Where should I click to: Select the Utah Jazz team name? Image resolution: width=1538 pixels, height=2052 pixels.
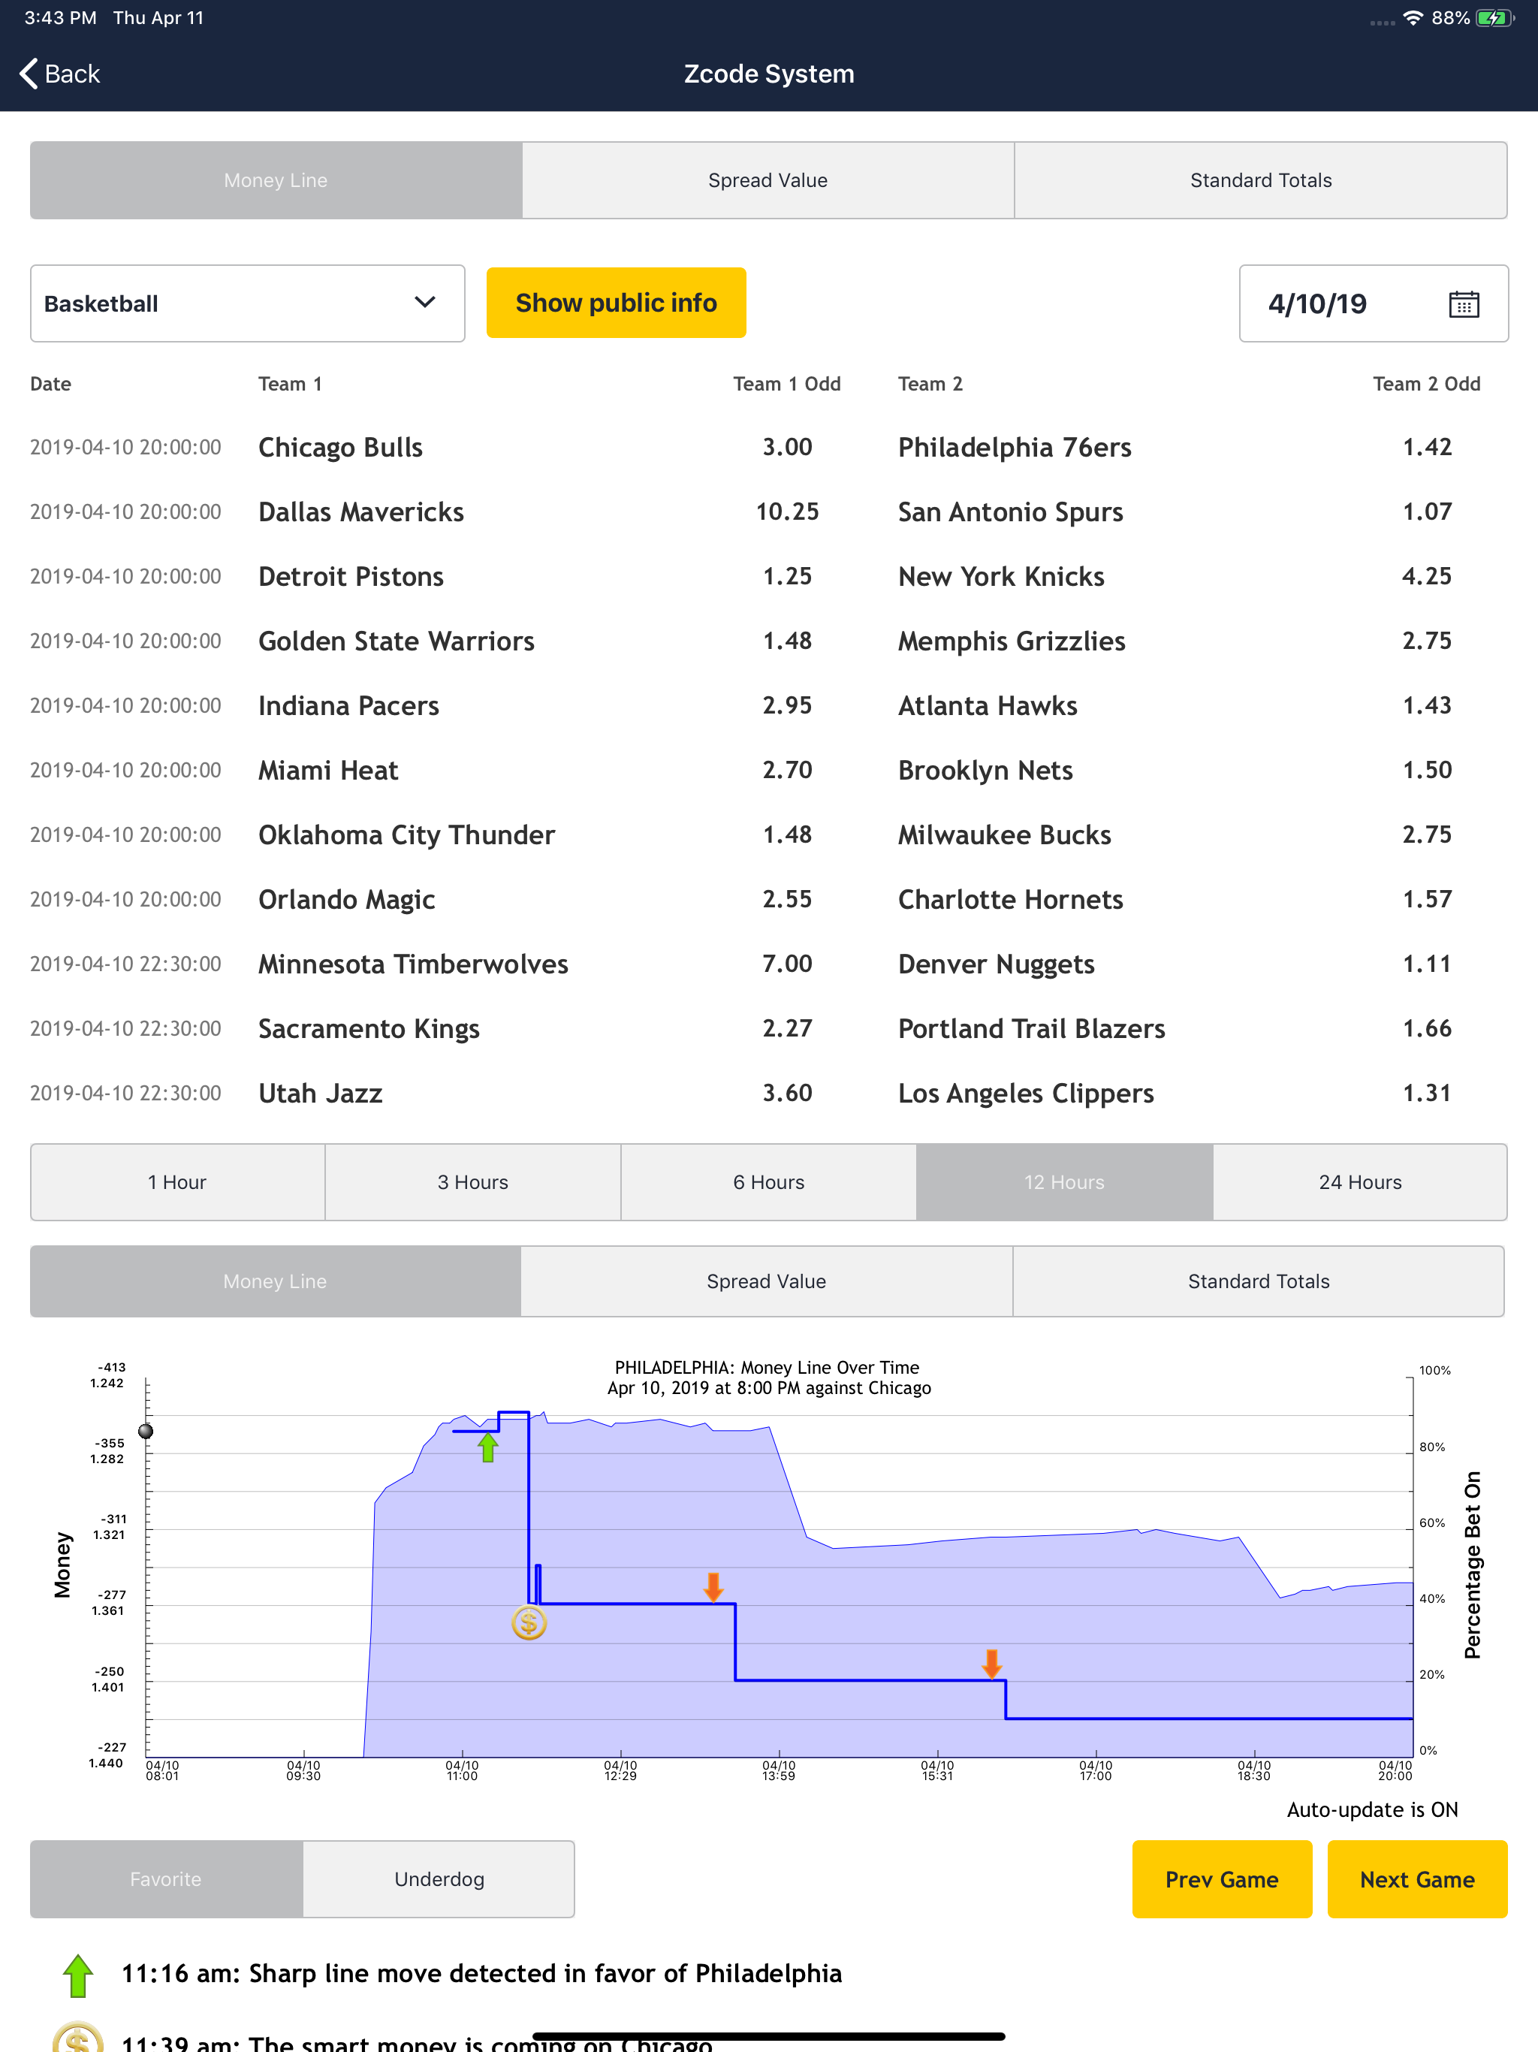(x=320, y=1094)
